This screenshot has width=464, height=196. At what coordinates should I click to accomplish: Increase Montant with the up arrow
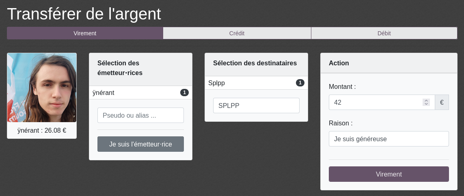[426, 101]
